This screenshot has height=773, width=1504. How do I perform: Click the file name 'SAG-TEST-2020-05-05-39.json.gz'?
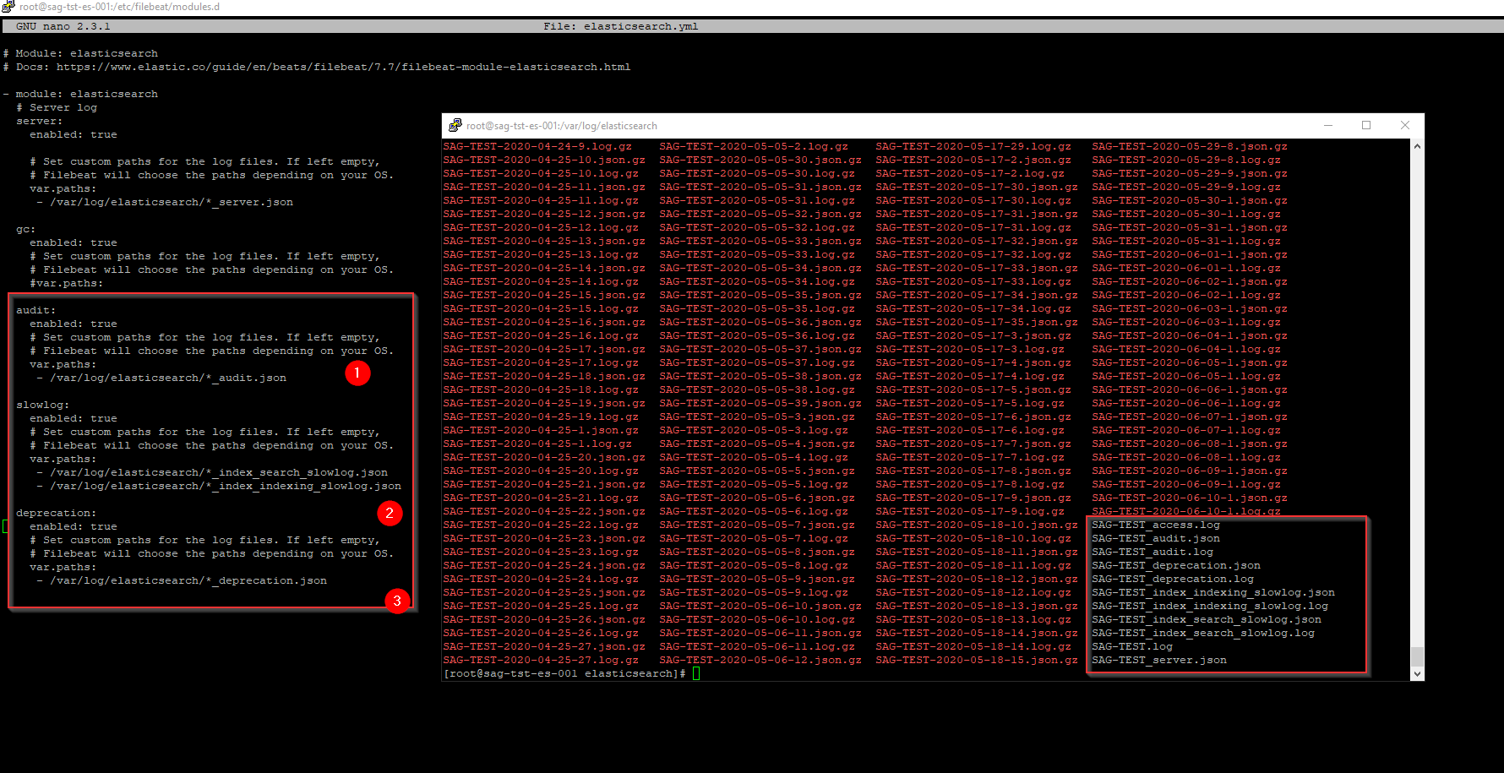(x=760, y=403)
